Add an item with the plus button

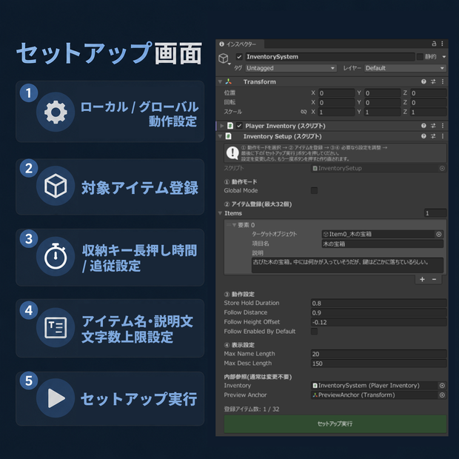[x=422, y=279]
